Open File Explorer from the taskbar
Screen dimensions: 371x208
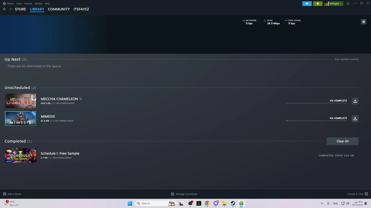point(224,203)
